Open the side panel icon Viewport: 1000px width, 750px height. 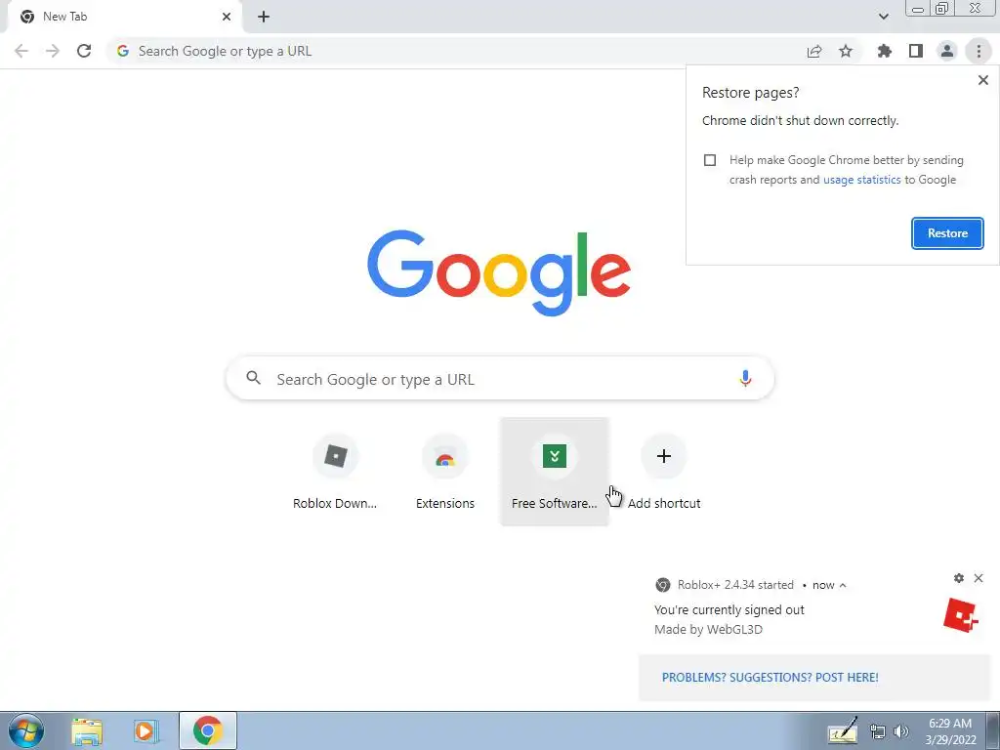tap(916, 51)
